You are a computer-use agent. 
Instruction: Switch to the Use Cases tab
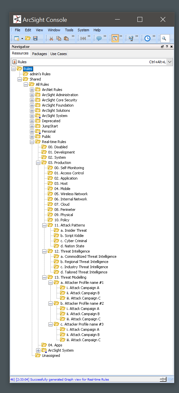[58, 54]
